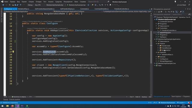Expand MediatorApiExample.Core project

[154, 63]
